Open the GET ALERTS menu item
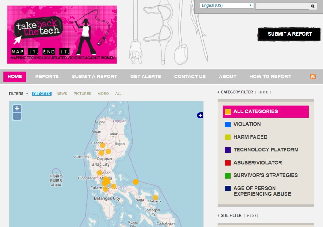 click(x=145, y=77)
